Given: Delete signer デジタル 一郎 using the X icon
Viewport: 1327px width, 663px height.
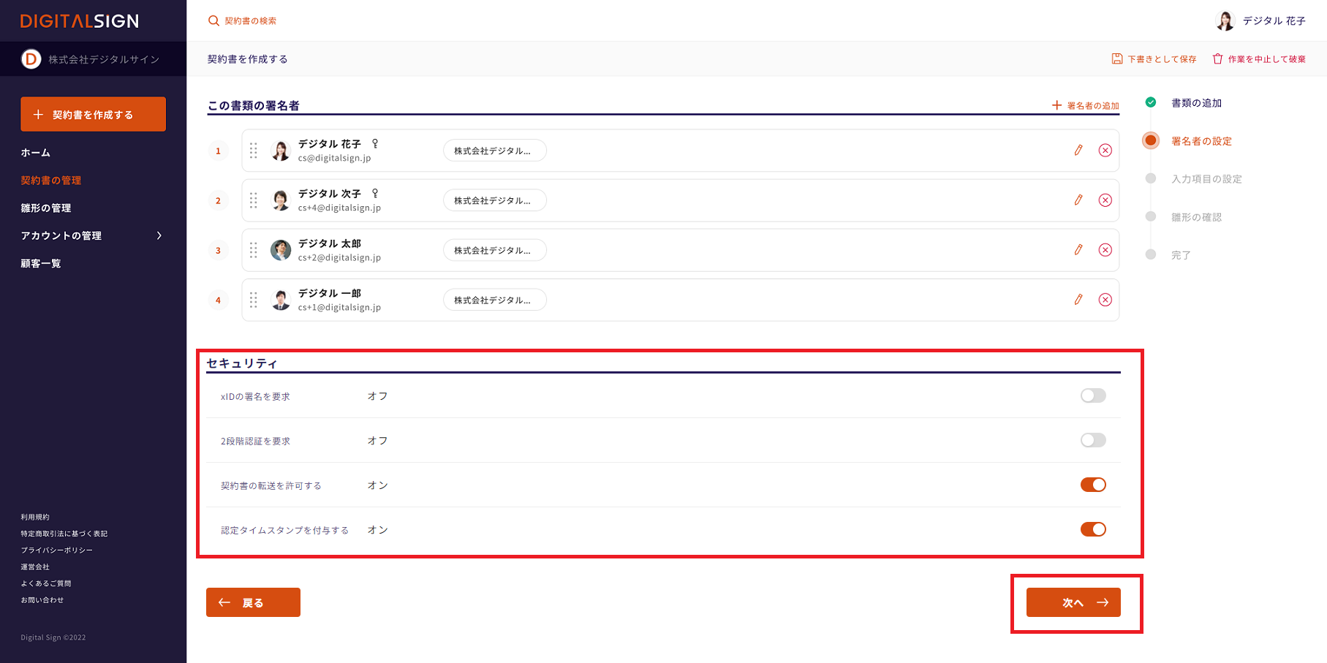Looking at the screenshot, I should pyautogui.click(x=1105, y=300).
